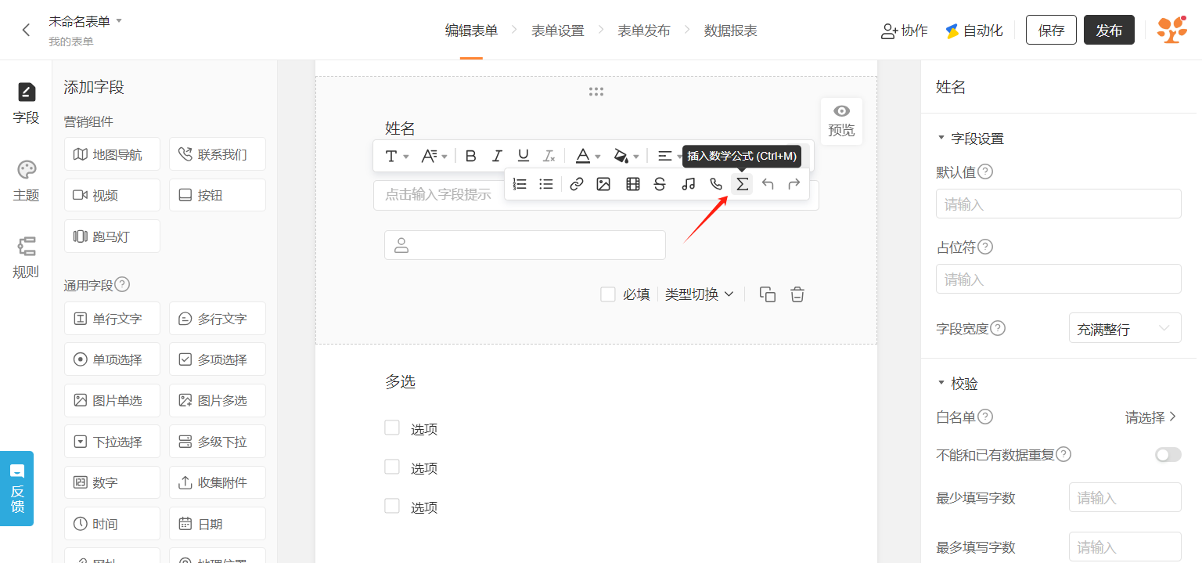Open the 规则 rules panel
This screenshot has width=1202, height=563.
pos(26,258)
